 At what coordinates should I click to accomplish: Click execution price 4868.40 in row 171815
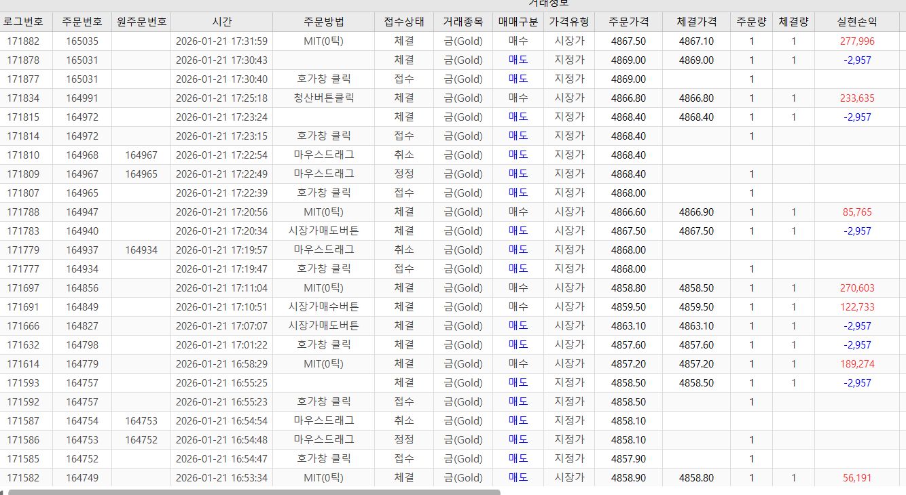pos(696,117)
